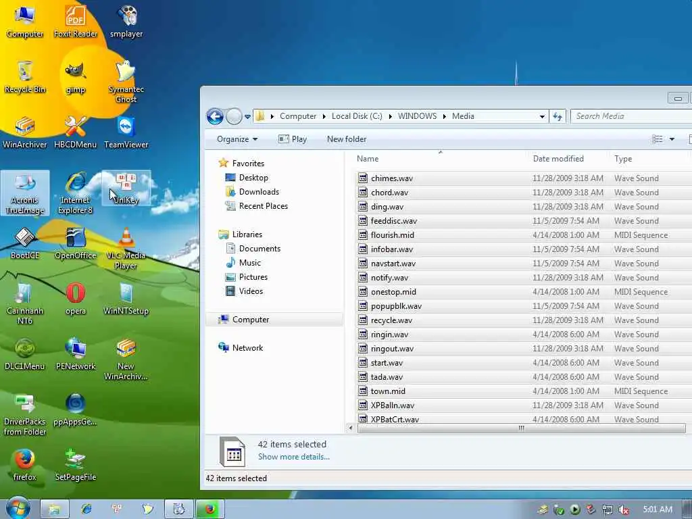Expand breadcrumb arrow after Computer

tap(324, 116)
